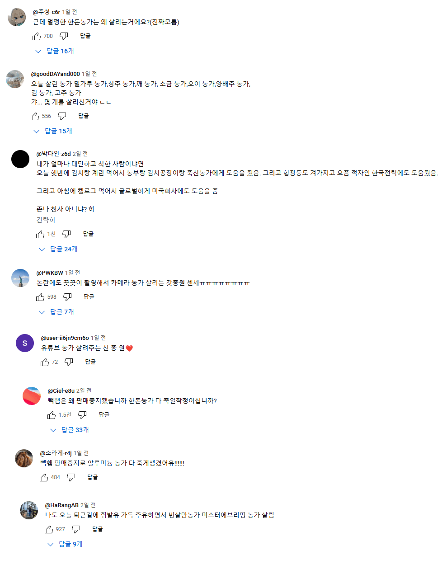The image size is (447, 565).
Task: Show 답글 9개 replies under @HaRangAB
Action: pyautogui.click(x=66, y=544)
